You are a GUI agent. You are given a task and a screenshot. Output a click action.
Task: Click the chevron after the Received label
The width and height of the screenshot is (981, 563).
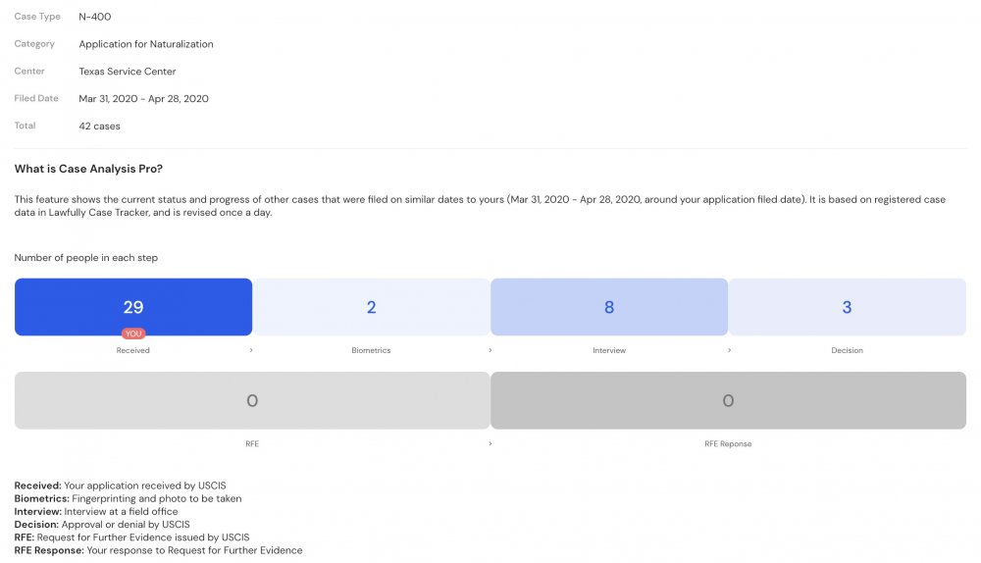251,350
